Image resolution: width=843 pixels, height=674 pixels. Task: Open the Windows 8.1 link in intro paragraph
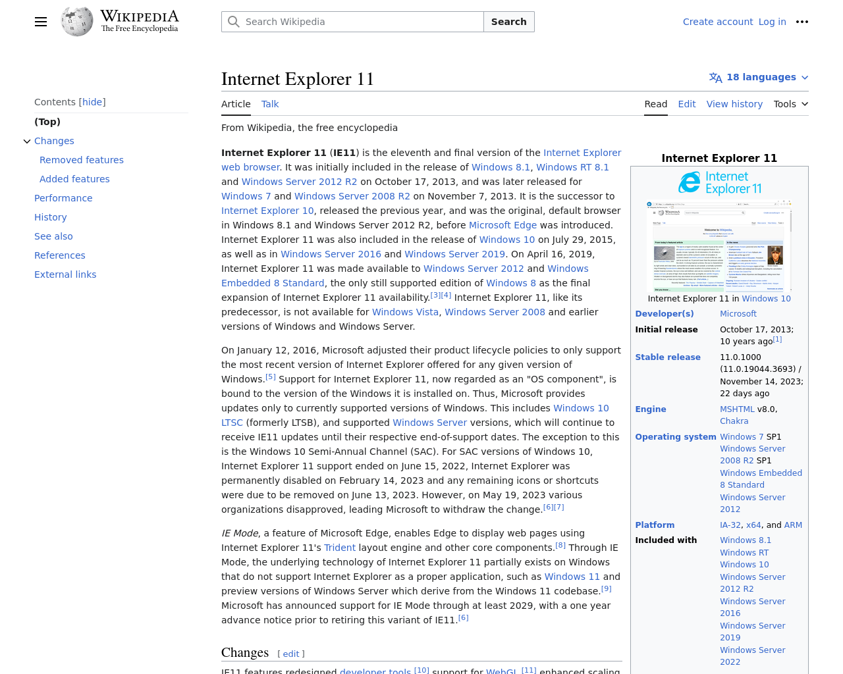[501, 167]
